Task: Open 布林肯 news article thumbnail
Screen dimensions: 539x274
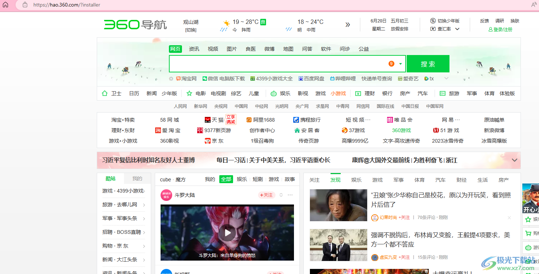Action: pyautogui.click(x=338, y=245)
